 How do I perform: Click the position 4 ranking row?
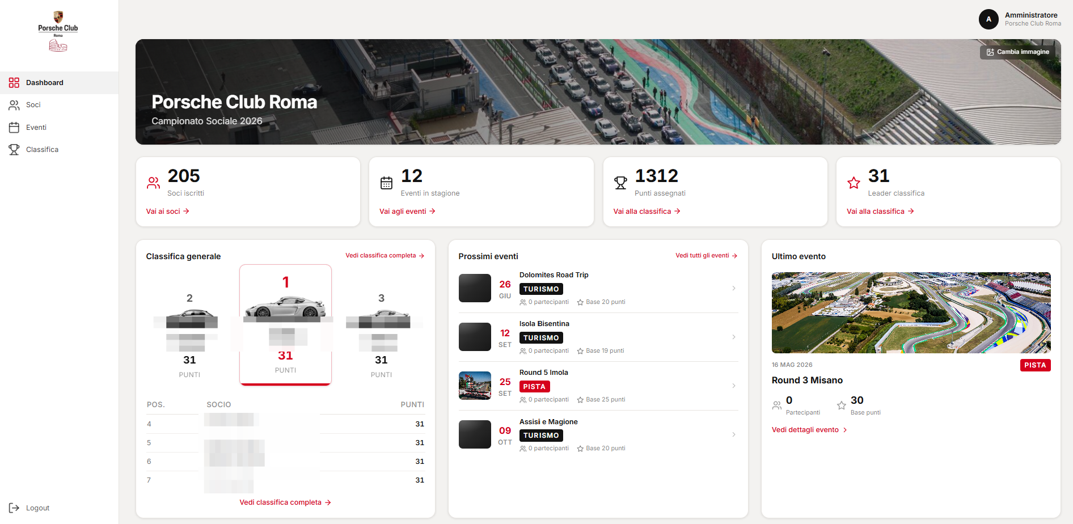(x=285, y=424)
